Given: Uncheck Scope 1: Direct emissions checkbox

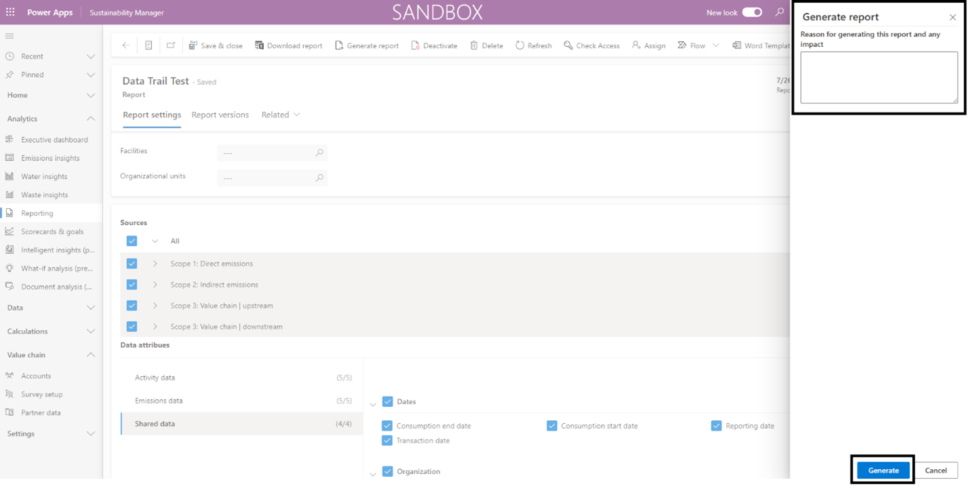Looking at the screenshot, I should tap(132, 263).
